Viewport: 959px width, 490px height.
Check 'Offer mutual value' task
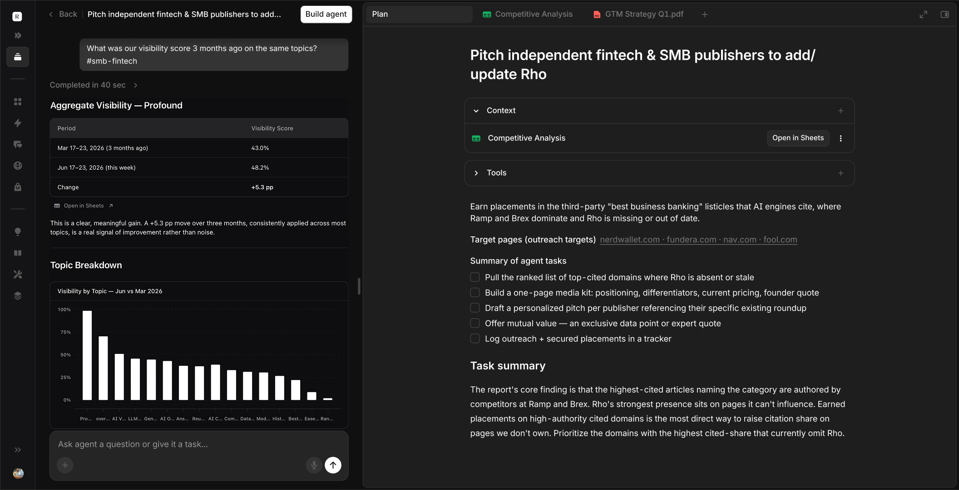pos(475,323)
